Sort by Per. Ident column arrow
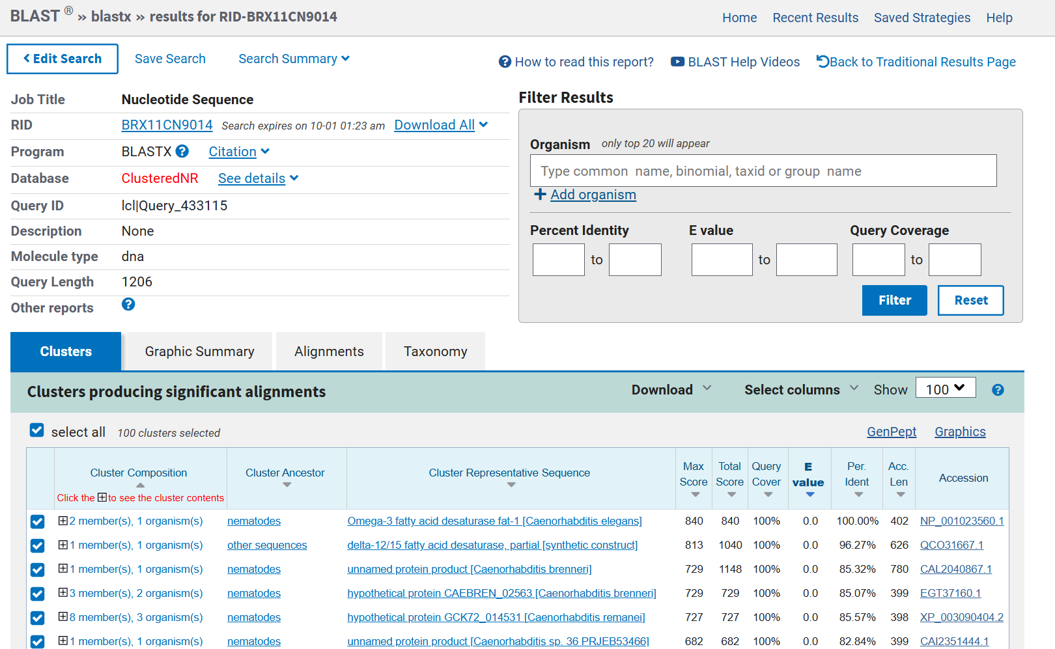Viewport: 1055px width, 649px height. coord(859,495)
